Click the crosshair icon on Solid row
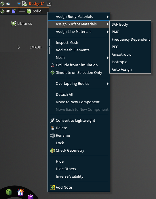The height and width of the screenshot is (199, 156). click(x=2, y=11)
